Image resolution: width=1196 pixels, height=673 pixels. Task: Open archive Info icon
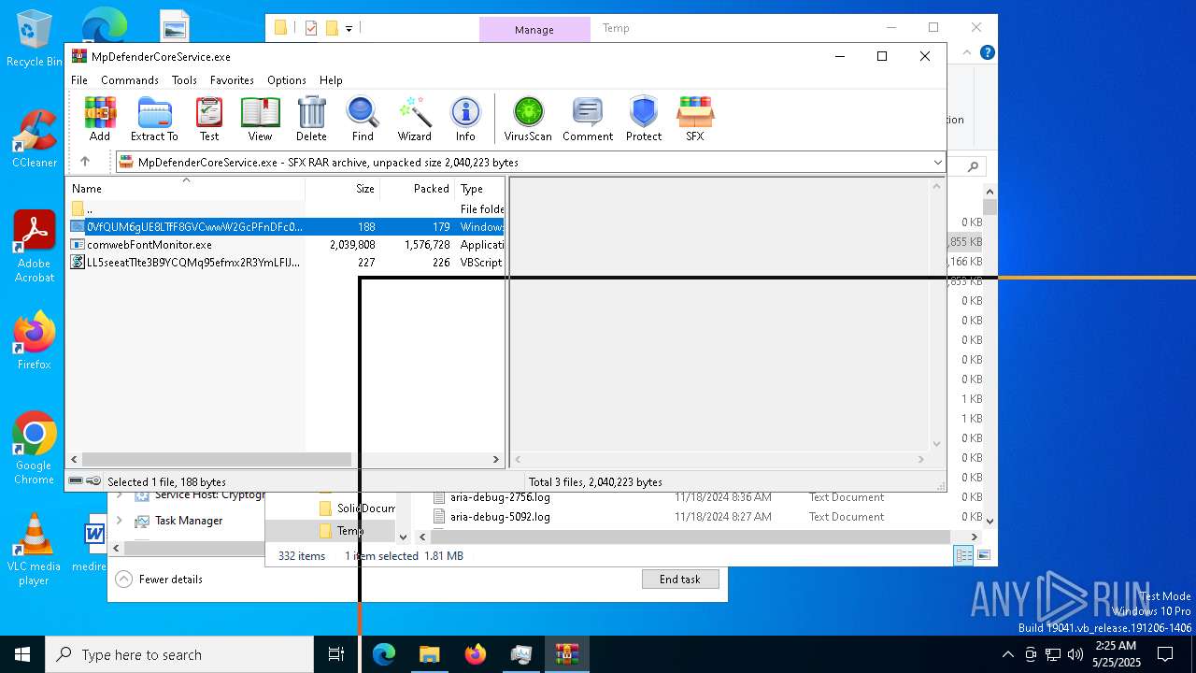465,119
